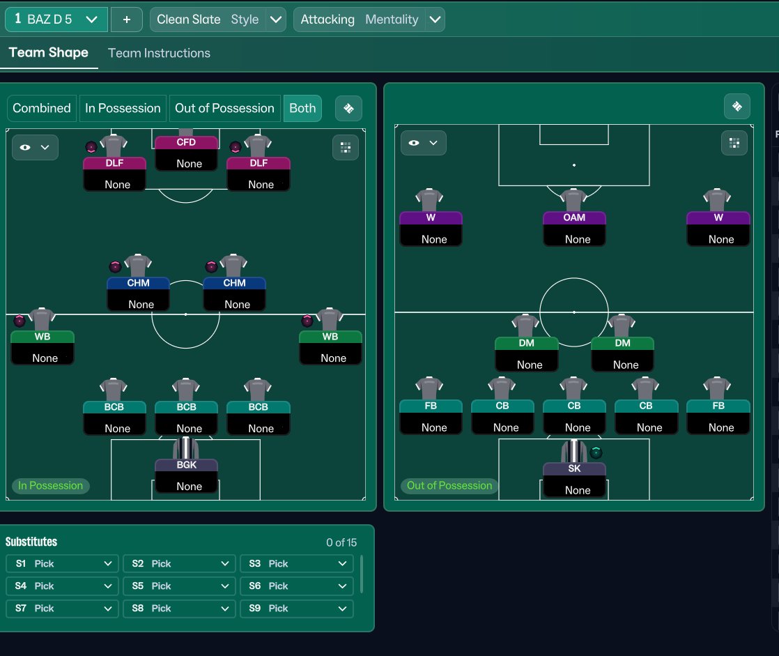Click the clear pitch icon beside Both button

tap(349, 108)
